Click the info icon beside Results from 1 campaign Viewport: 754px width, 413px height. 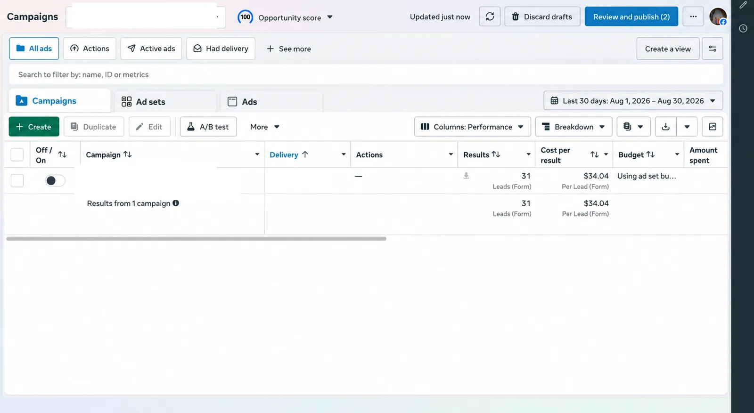176,203
